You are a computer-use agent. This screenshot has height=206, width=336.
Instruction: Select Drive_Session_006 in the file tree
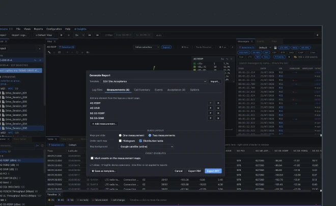(22, 128)
